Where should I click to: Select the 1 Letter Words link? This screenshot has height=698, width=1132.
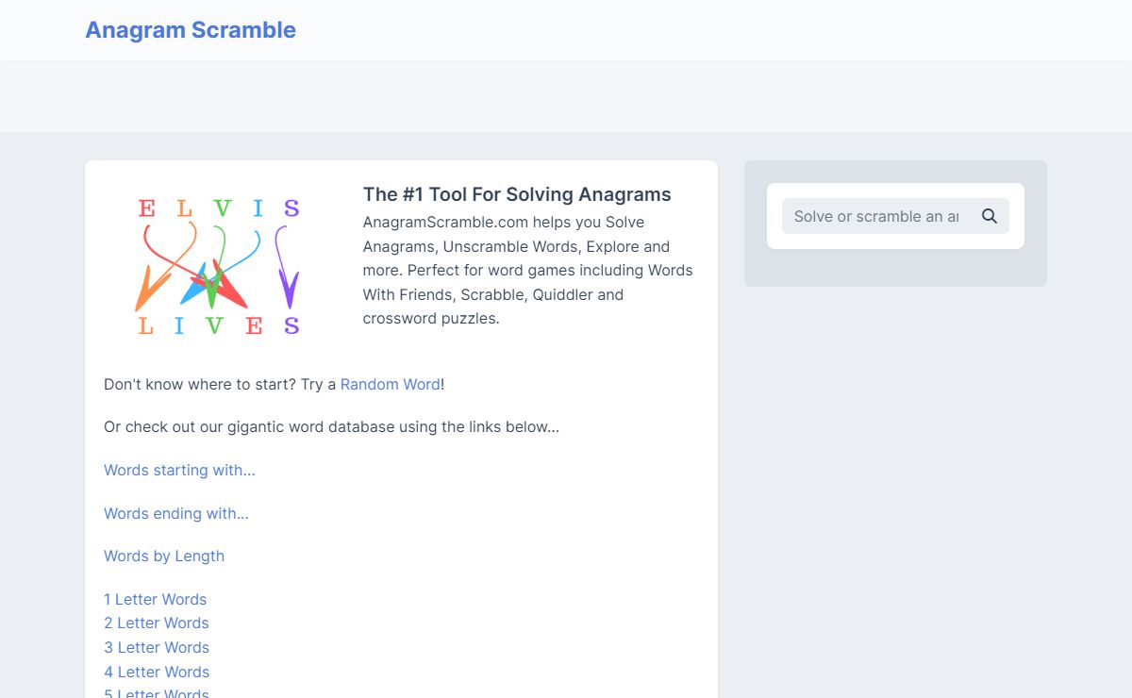tap(155, 599)
